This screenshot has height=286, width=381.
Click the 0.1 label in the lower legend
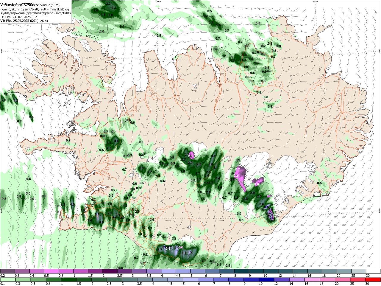[x=2, y=284]
